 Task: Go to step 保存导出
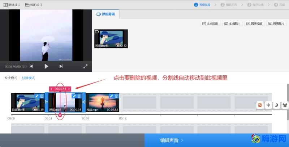[x=256, y=5]
